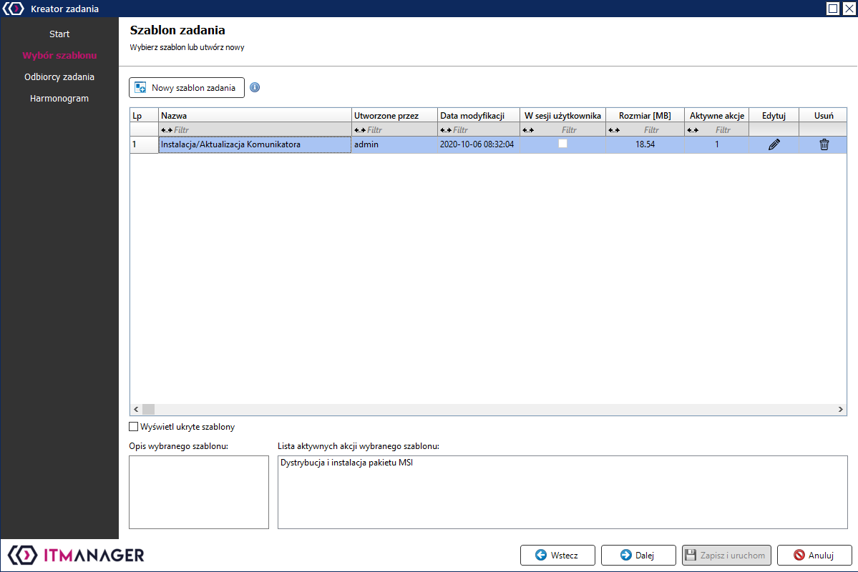Click the Zapisz i uruchom button
The image size is (858, 572).
pyautogui.click(x=726, y=555)
